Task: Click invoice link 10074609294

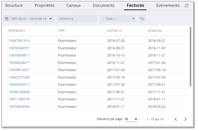Action: pos(19,106)
